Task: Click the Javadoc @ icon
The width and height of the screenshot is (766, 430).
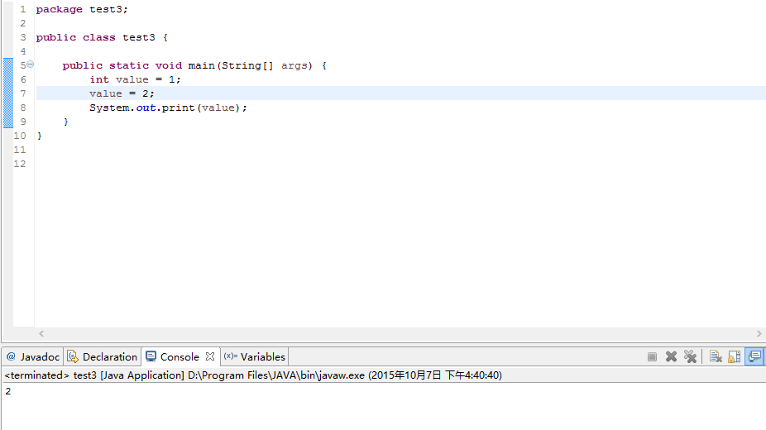Action: click(x=12, y=356)
